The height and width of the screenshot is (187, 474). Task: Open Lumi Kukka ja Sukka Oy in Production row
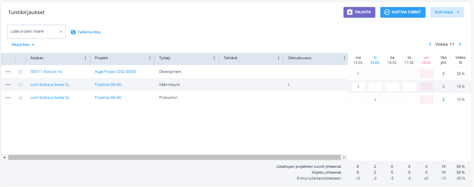click(x=50, y=98)
